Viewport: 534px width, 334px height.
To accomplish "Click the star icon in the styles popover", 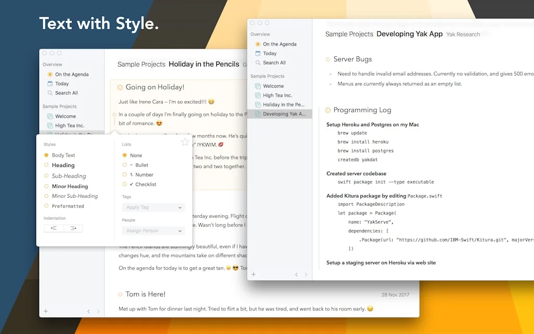I will click(185, 142).
